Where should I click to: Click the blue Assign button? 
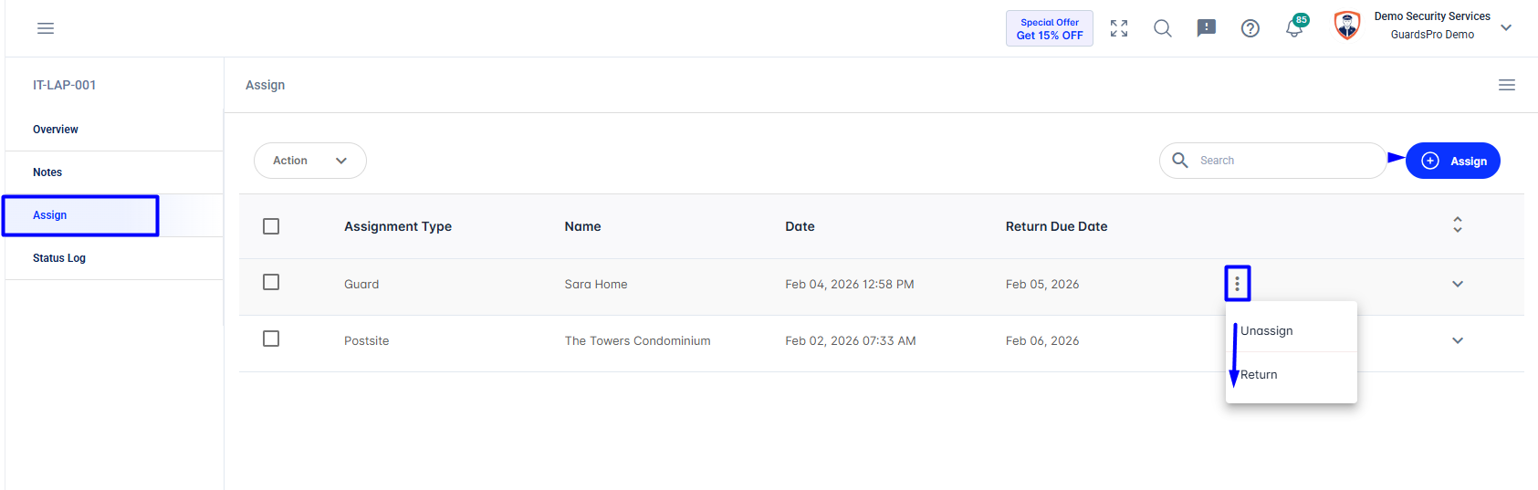(1453, 161)
